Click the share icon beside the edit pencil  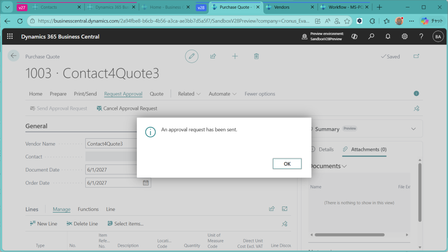pos(213,56)
